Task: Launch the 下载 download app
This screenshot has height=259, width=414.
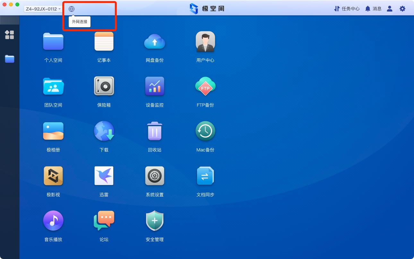Action: click(x=104, y=131)
